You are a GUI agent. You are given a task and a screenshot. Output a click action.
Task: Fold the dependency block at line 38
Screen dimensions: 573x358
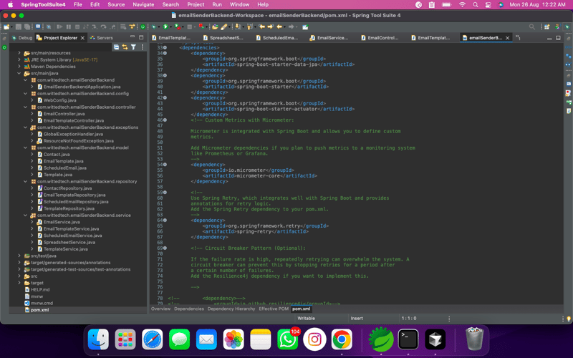coord(165,75)
